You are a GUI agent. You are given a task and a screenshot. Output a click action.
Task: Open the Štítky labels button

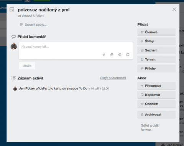click(x=156, y=41)
